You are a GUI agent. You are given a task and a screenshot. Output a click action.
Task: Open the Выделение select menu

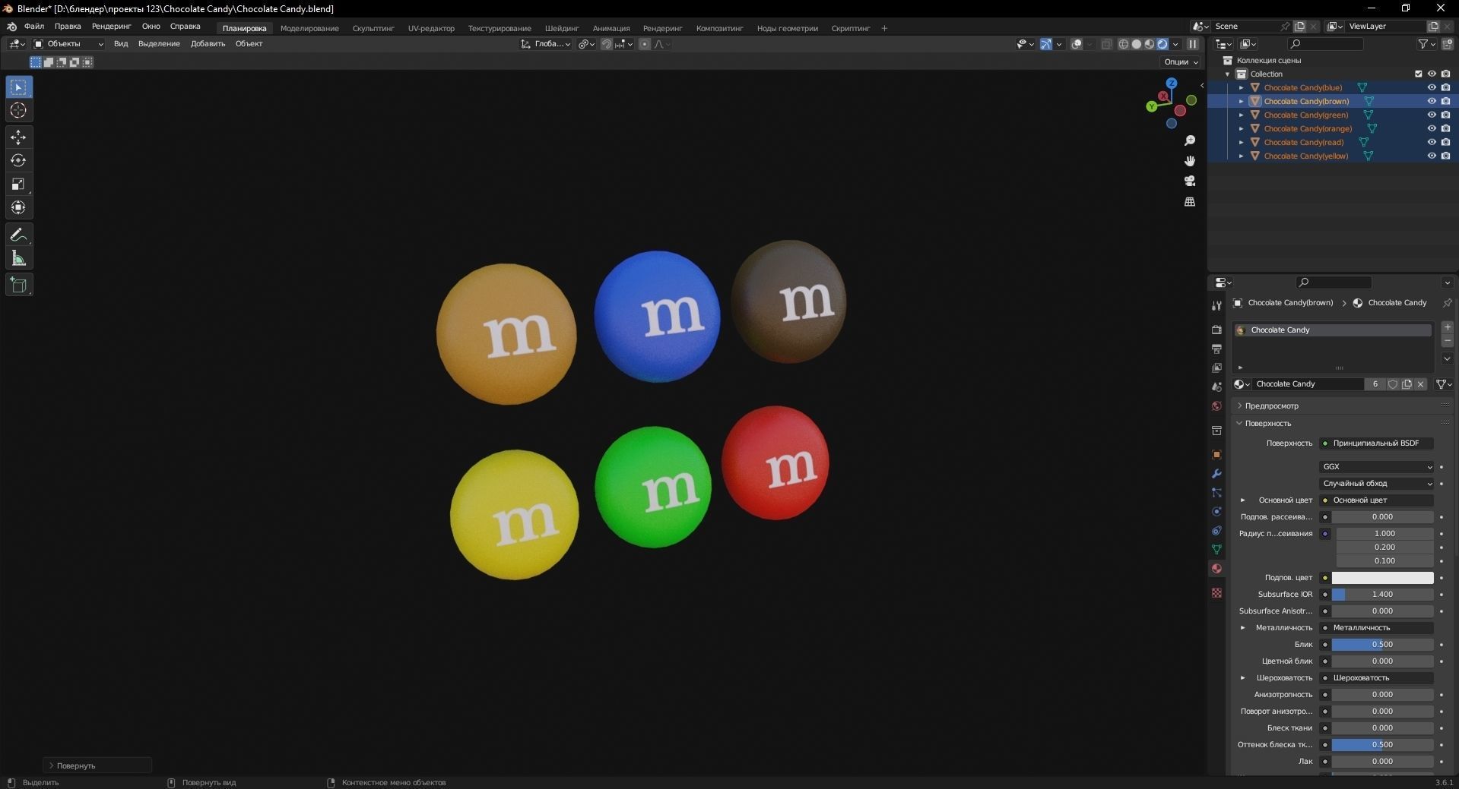click(159, 44)
